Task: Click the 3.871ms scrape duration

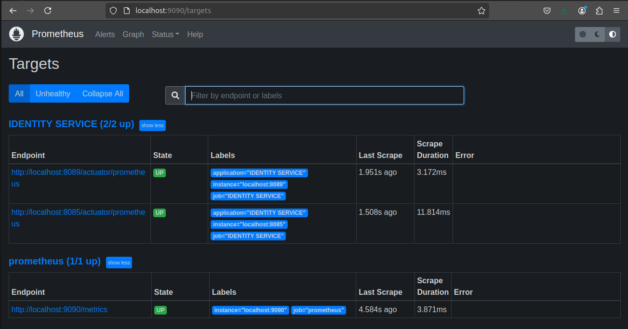Action: coord(432,309)
